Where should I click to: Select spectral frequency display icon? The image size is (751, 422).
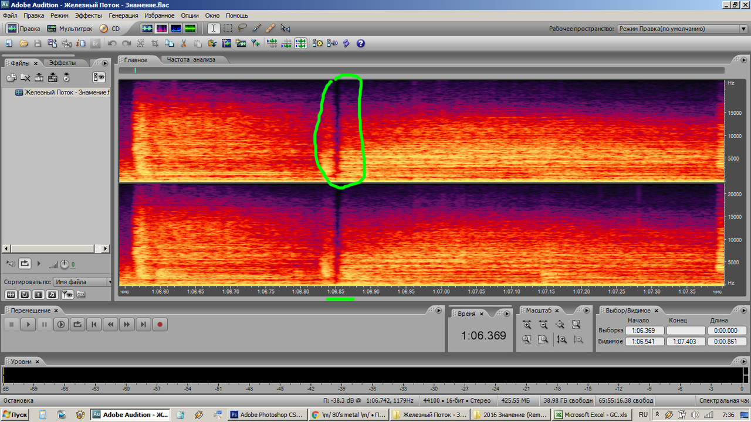point(161,28)
